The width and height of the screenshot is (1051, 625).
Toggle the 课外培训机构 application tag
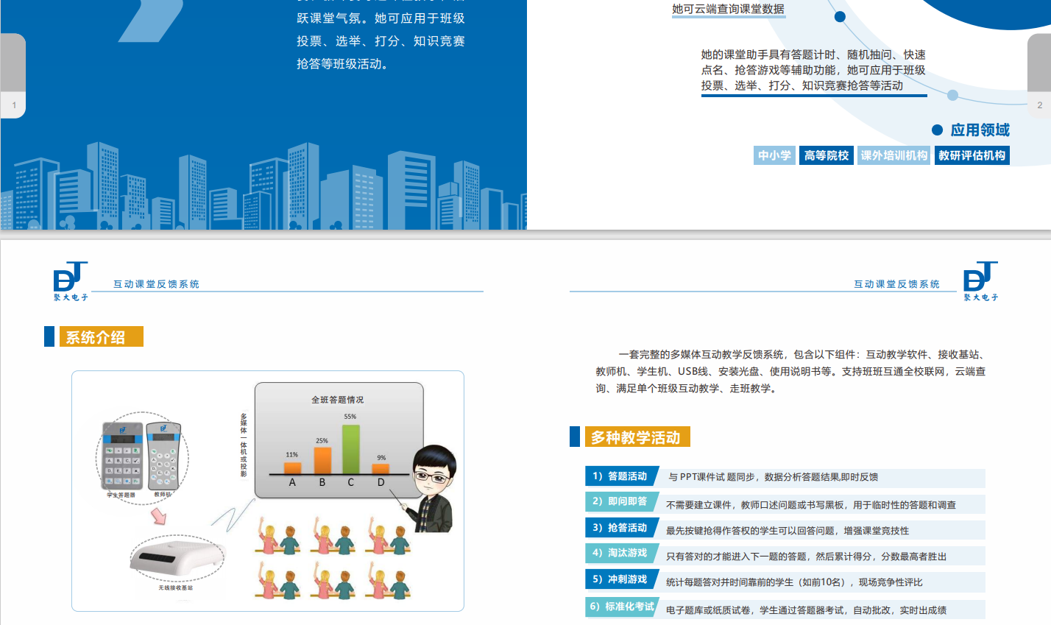tap(893, 155)
